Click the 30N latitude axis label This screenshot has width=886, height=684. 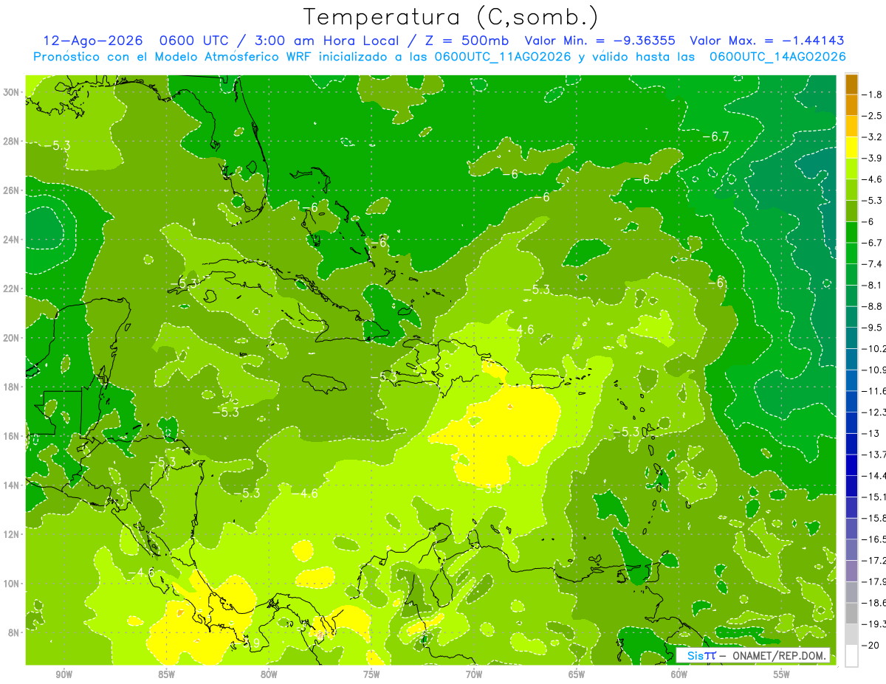(x=11, y=92)
